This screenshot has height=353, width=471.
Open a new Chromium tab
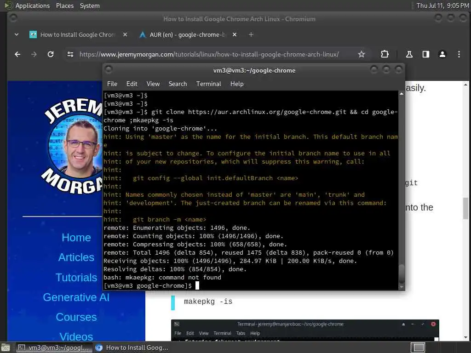pos(251,34)
